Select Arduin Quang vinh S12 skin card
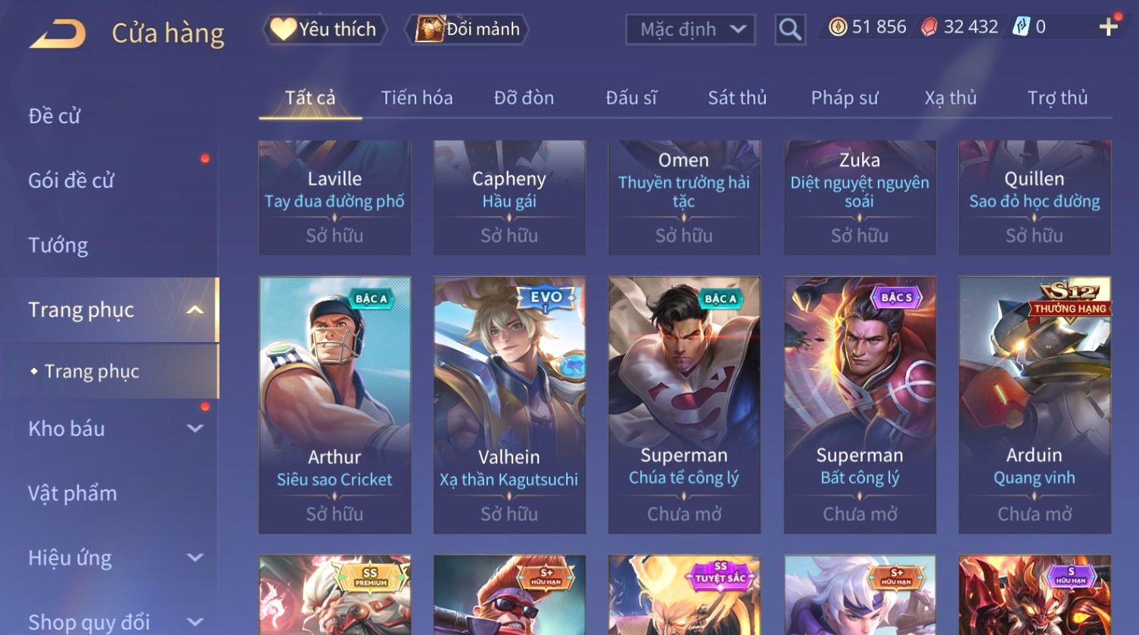The width and height of the screenshot is (1139, 635). coord(1035,405)
